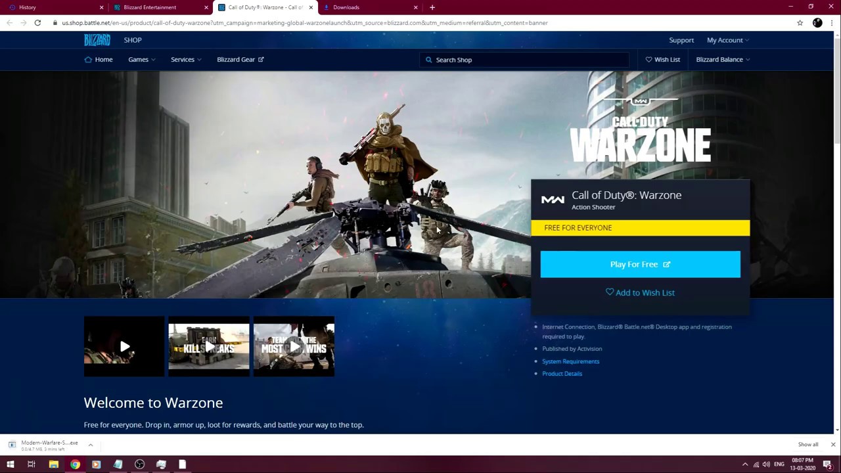Expand the My Account dropdown

coord(728,40)
